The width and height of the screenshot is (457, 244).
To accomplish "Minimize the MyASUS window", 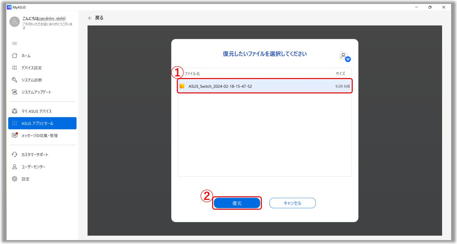I will [417, 7].
